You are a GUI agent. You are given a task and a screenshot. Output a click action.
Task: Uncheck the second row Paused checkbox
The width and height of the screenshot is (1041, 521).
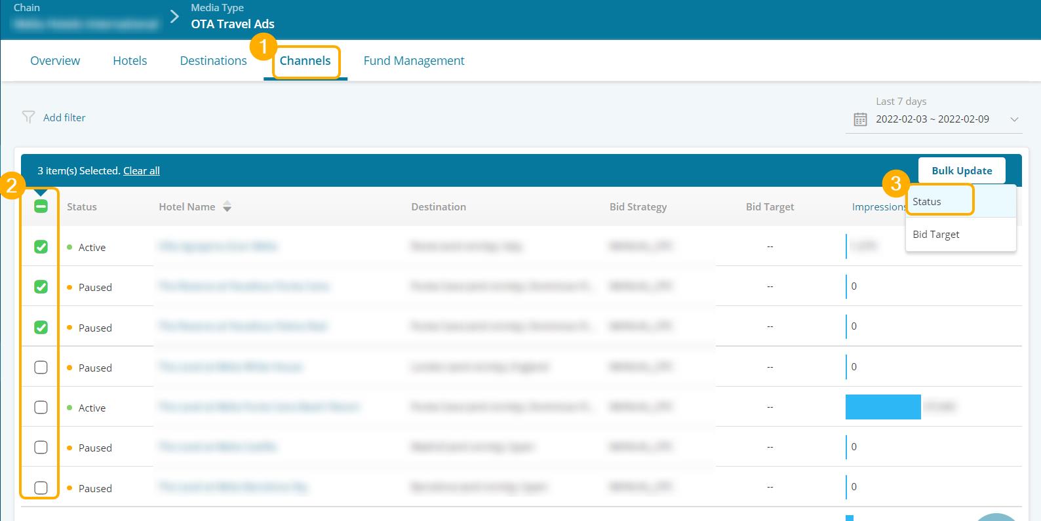click(41, 287)
